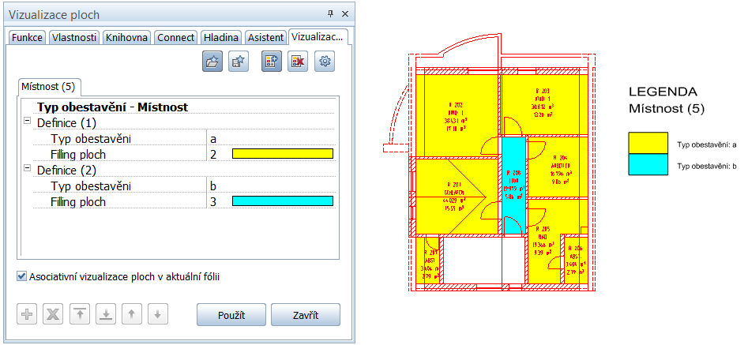Click the yellow Filling ploch swatch
This screenshot has width=748, height=345.
[x=282, y=154]
